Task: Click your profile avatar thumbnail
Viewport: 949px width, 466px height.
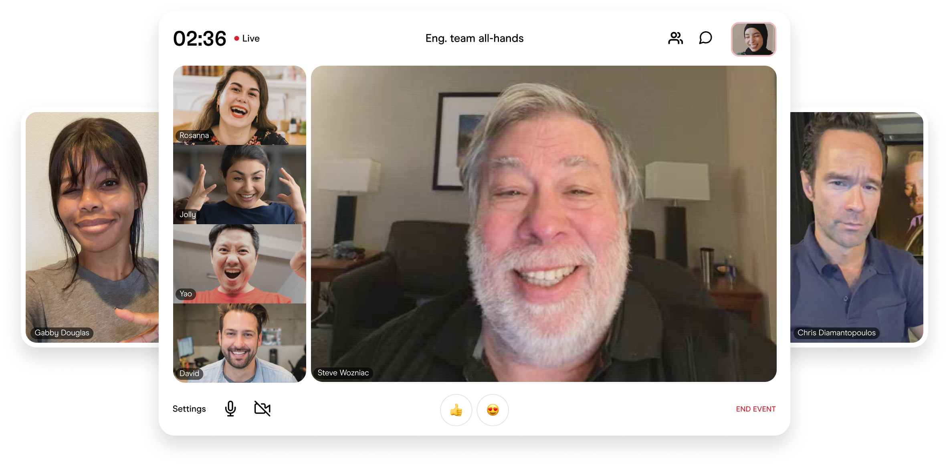Action: pyautogui.click(x=753, y=39)
